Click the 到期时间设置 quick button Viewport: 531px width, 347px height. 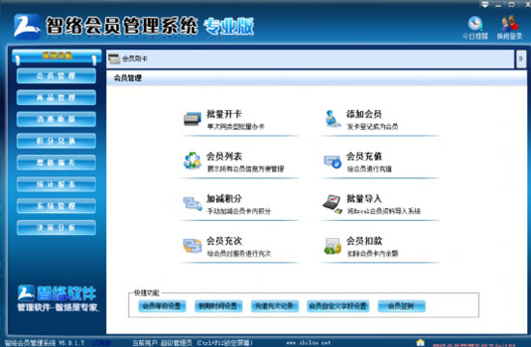pyautogui.click(x=218, y=307)
